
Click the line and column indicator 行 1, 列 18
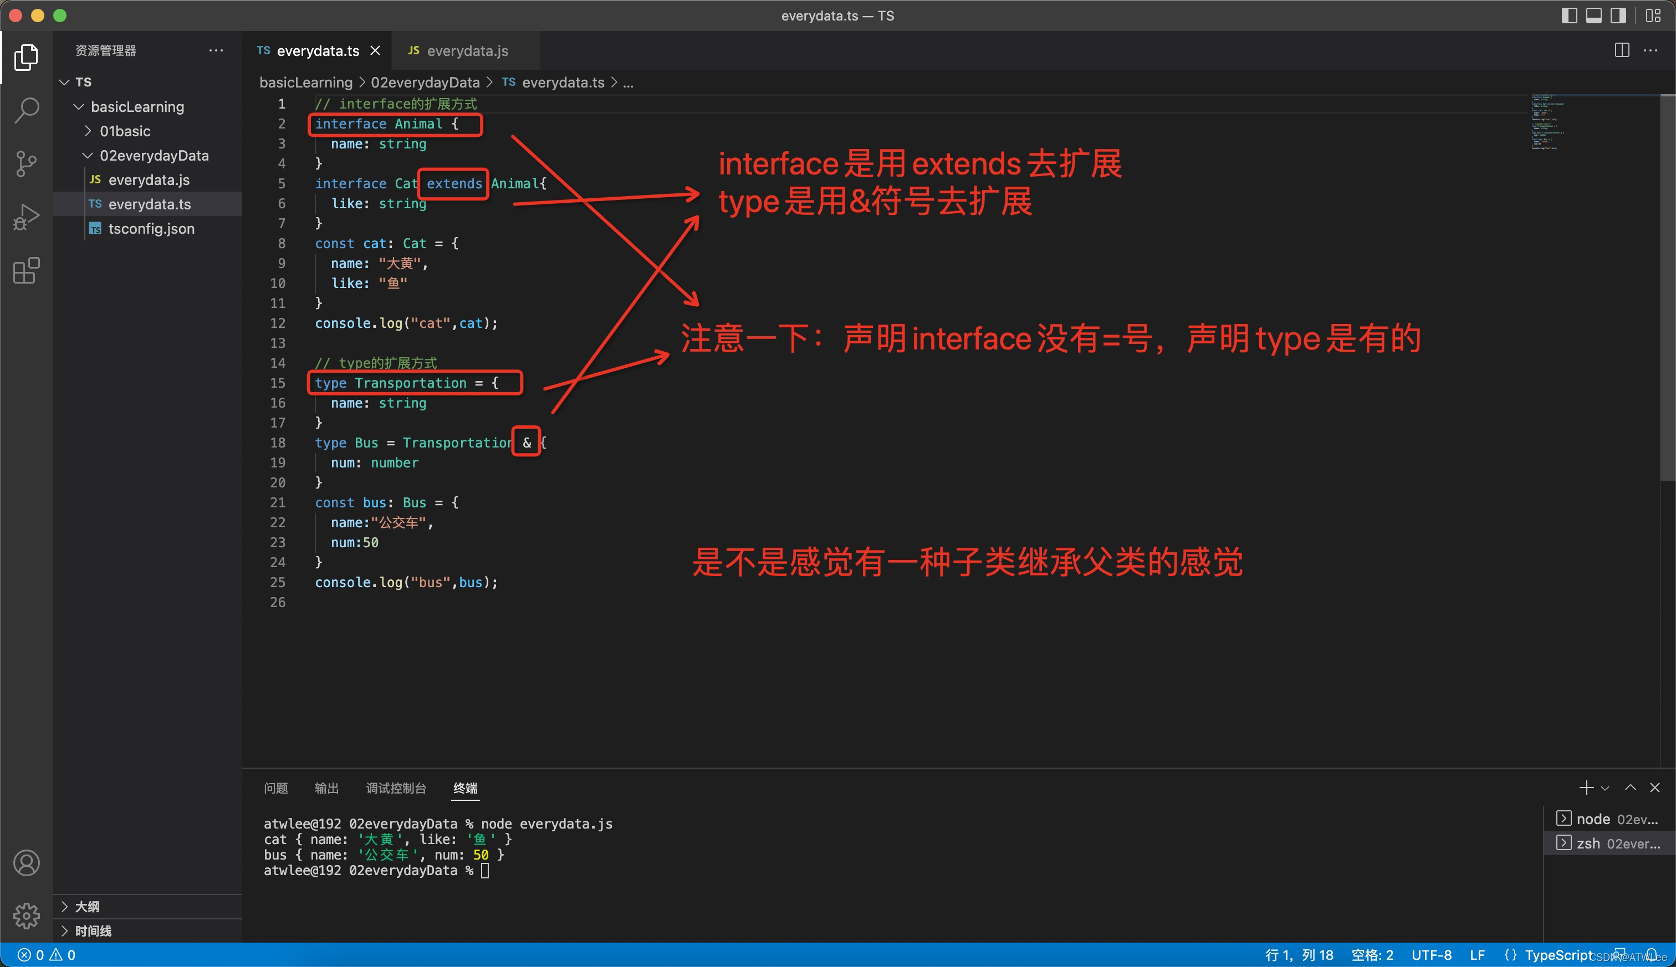pos(1299,955)
